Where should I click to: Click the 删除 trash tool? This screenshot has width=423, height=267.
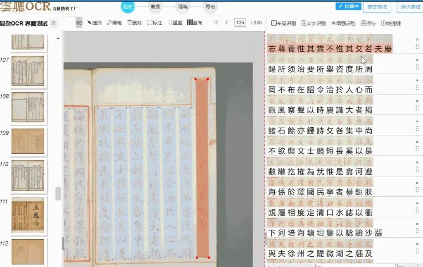point(135,23)
